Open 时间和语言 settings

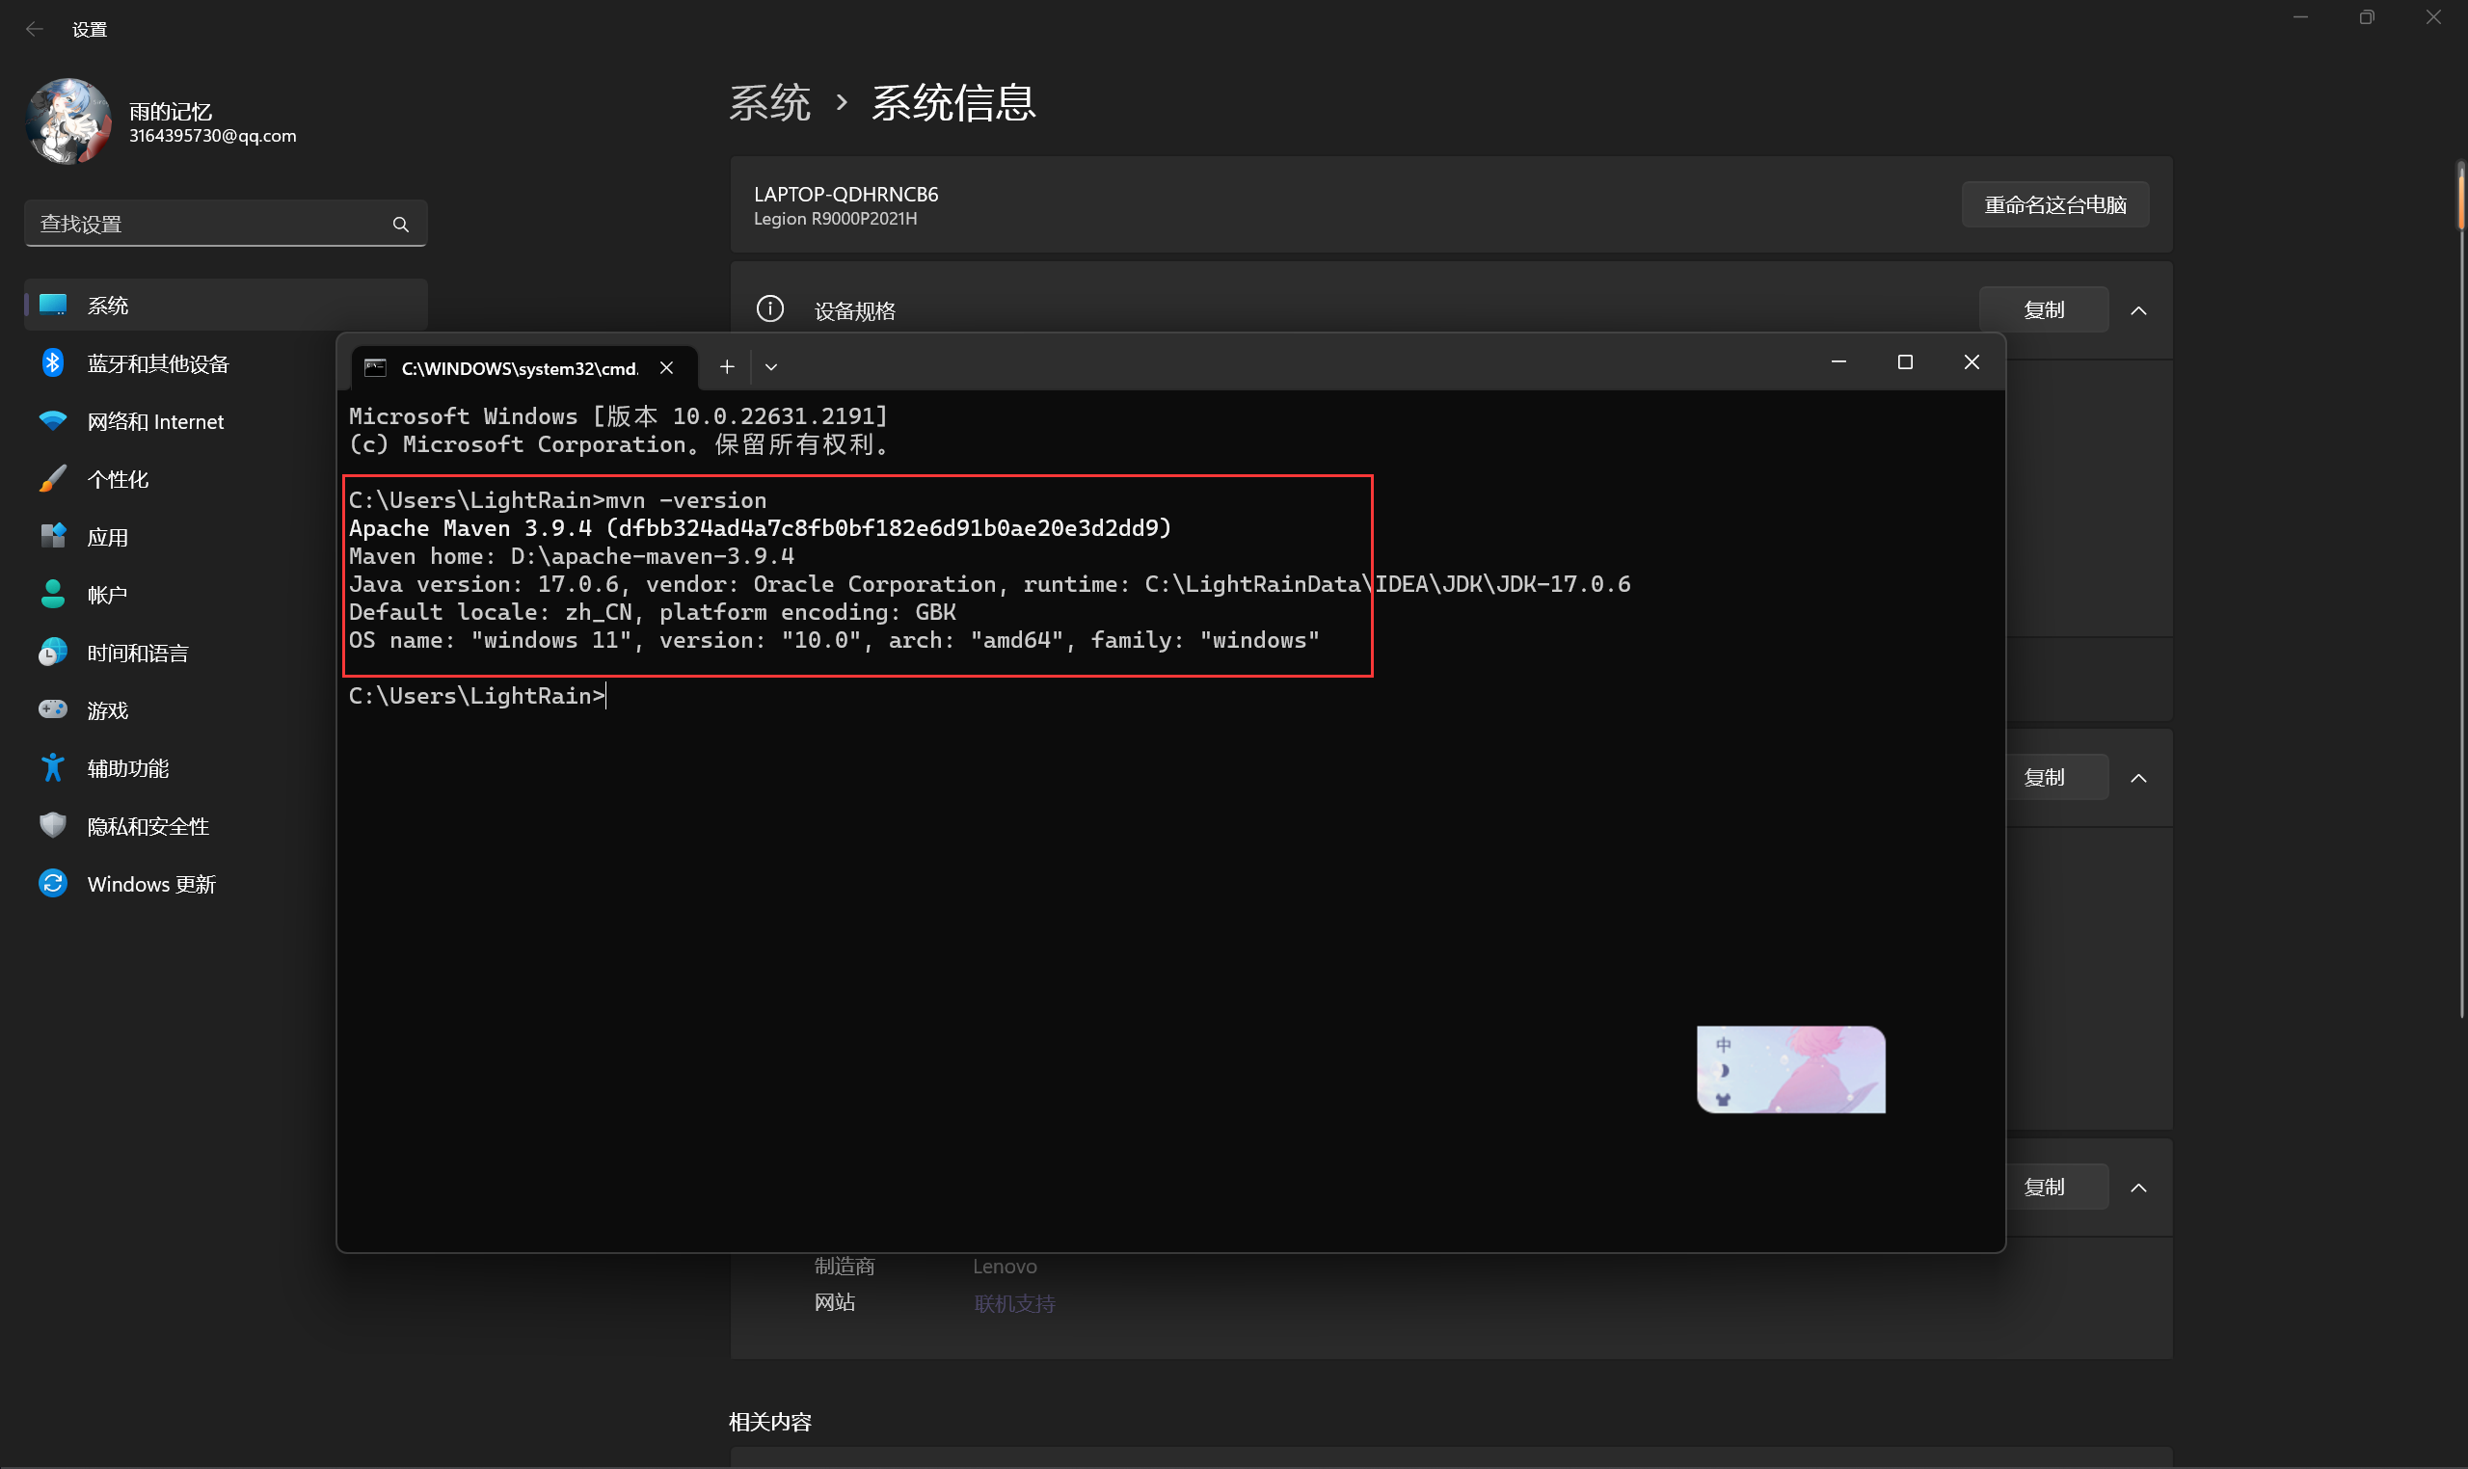(x=138, y=653)
